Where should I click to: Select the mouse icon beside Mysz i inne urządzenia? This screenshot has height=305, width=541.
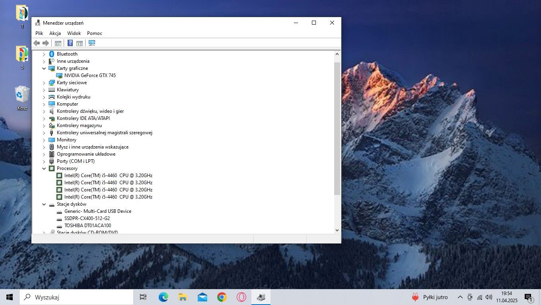(52, 147)
